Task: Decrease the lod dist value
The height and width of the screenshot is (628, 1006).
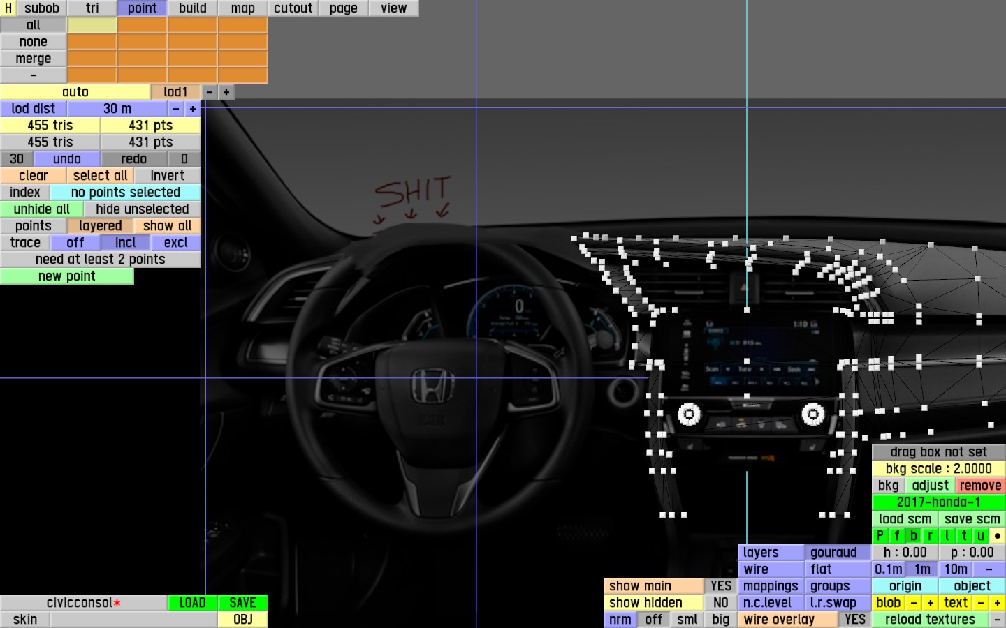Action: click(176, 109)
